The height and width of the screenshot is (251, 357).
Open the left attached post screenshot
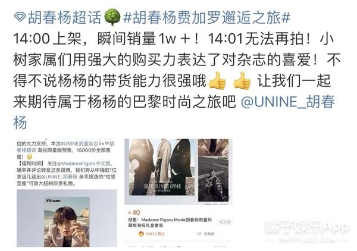pyautogui.click(x=67, y=193)
